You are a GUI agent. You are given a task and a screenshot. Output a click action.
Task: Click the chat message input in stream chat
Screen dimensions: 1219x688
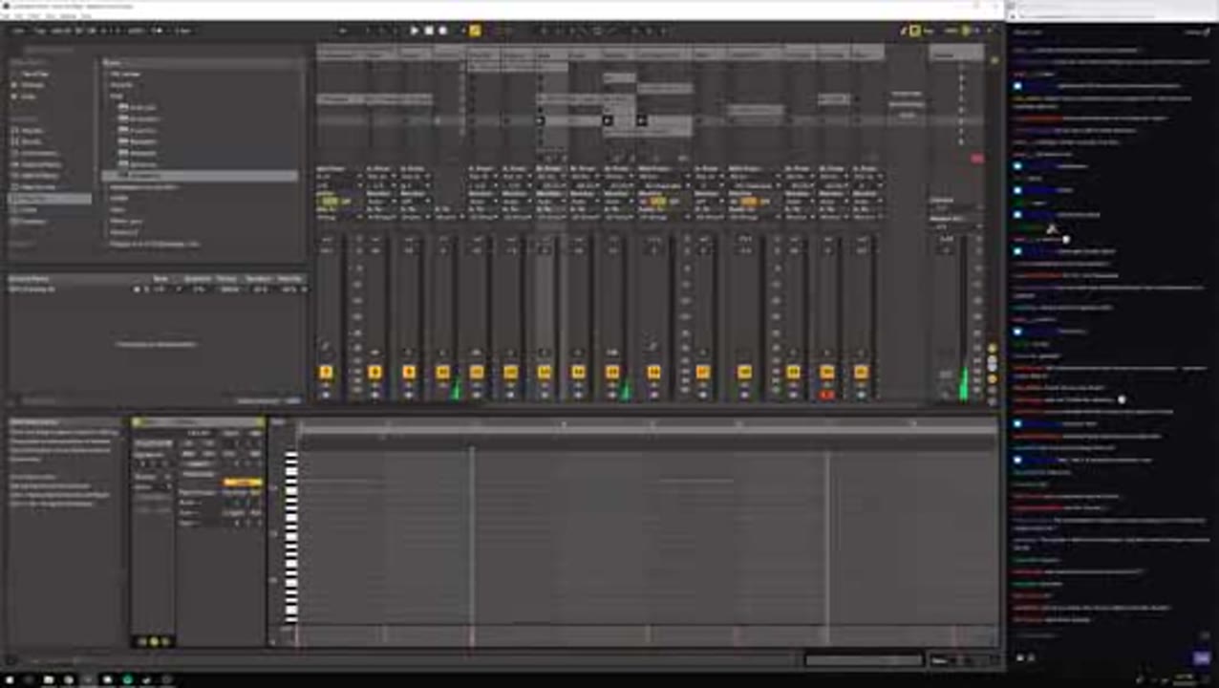1108,635
